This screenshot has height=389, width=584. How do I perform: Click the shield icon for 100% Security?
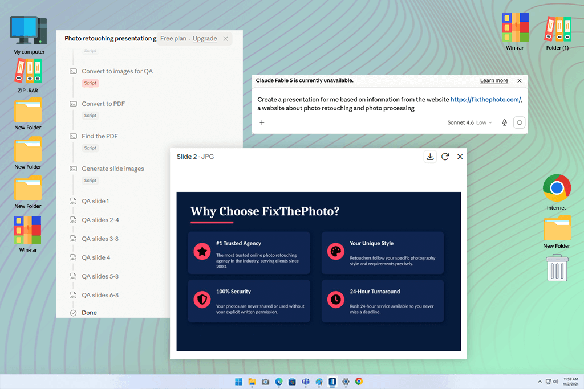pos(202,300)
